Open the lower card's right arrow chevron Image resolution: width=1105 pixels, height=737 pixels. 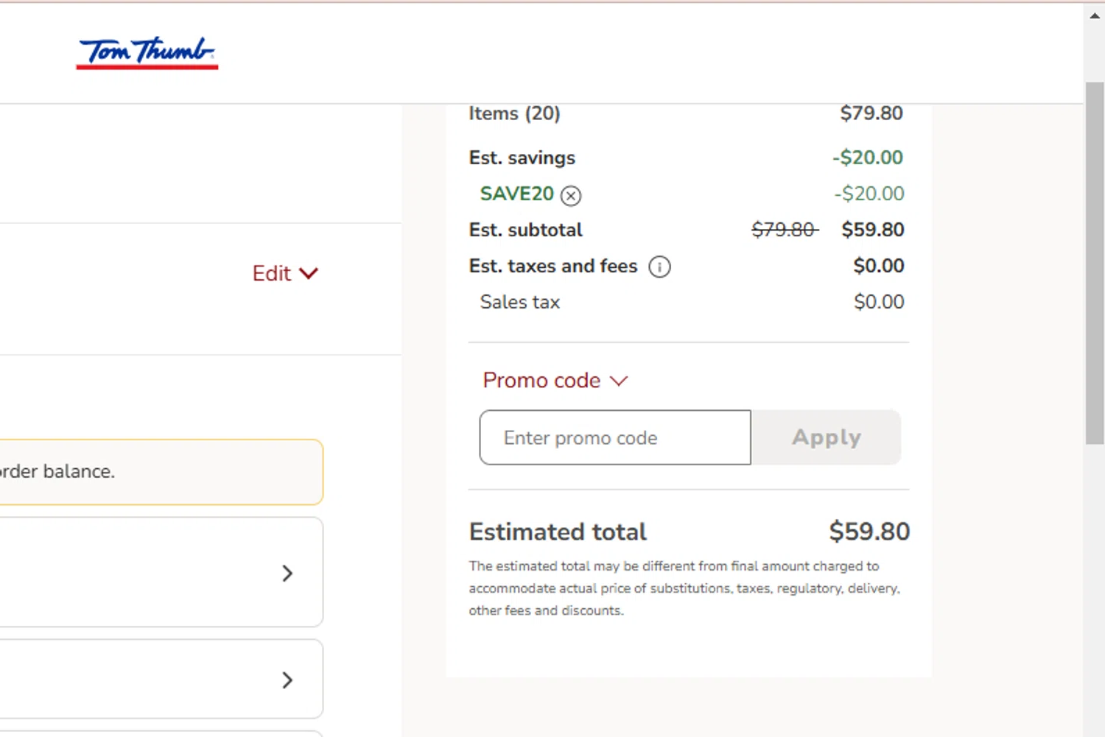click(287, 680)
